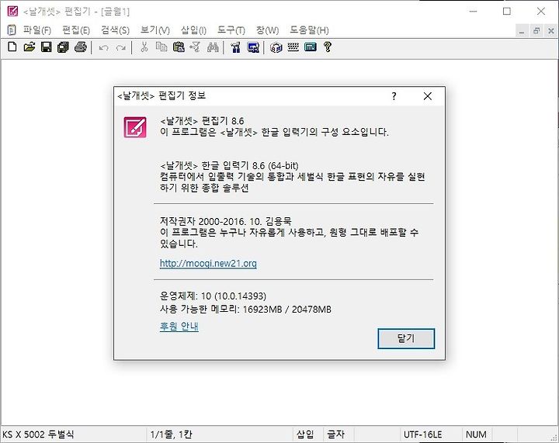Click the 닫기 button in the dialog

point(406,338)
